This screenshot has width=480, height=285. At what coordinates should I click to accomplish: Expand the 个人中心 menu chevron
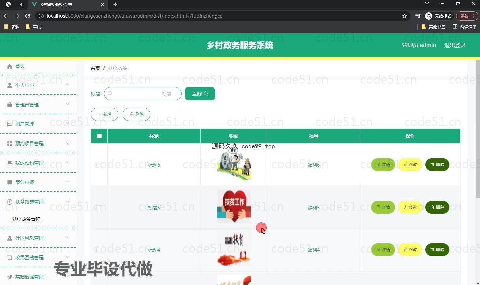pyautogui.click(x=67, y=84)
